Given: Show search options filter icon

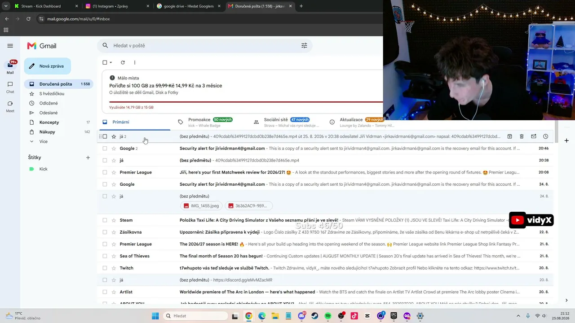Looking at the screenshot, I should [304, 45].
